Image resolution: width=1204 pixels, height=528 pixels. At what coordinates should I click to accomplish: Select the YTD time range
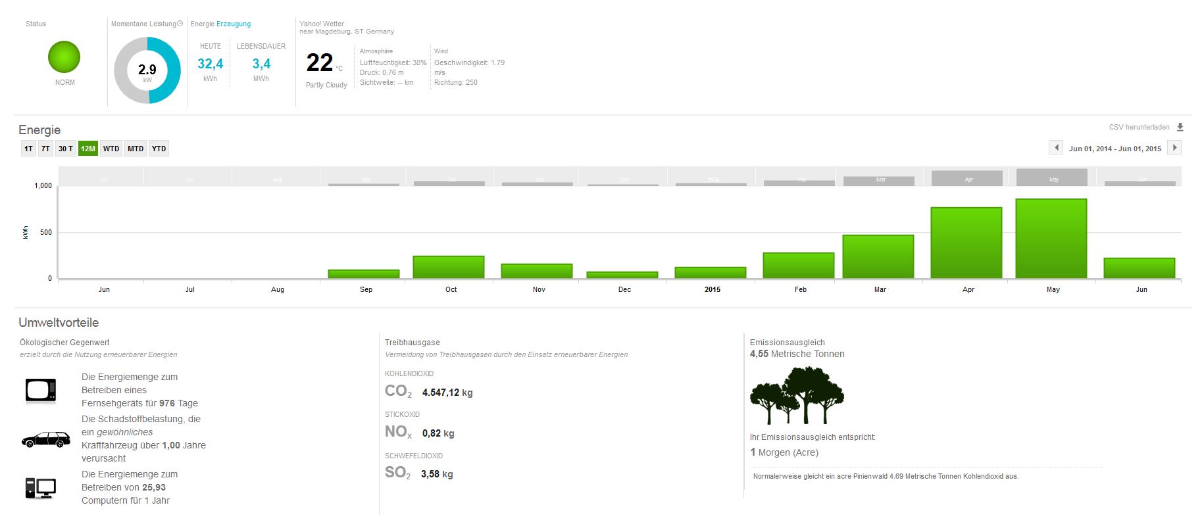click(159, 149)
